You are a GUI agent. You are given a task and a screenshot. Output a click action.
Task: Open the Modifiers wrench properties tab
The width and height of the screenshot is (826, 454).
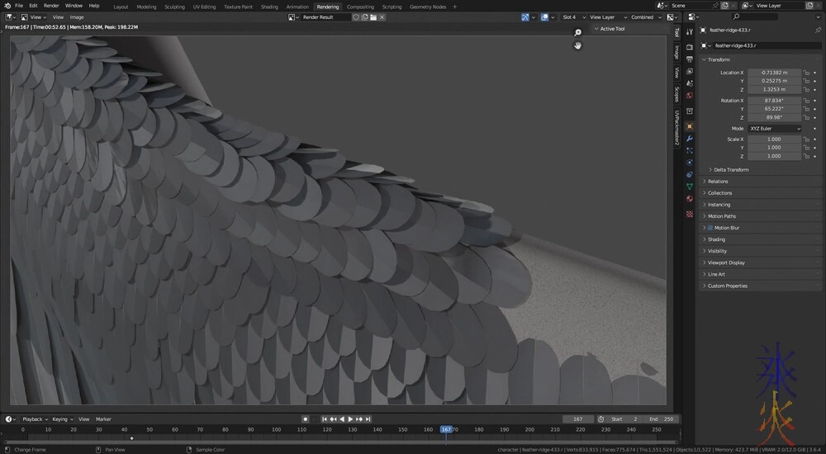point(690,139)
